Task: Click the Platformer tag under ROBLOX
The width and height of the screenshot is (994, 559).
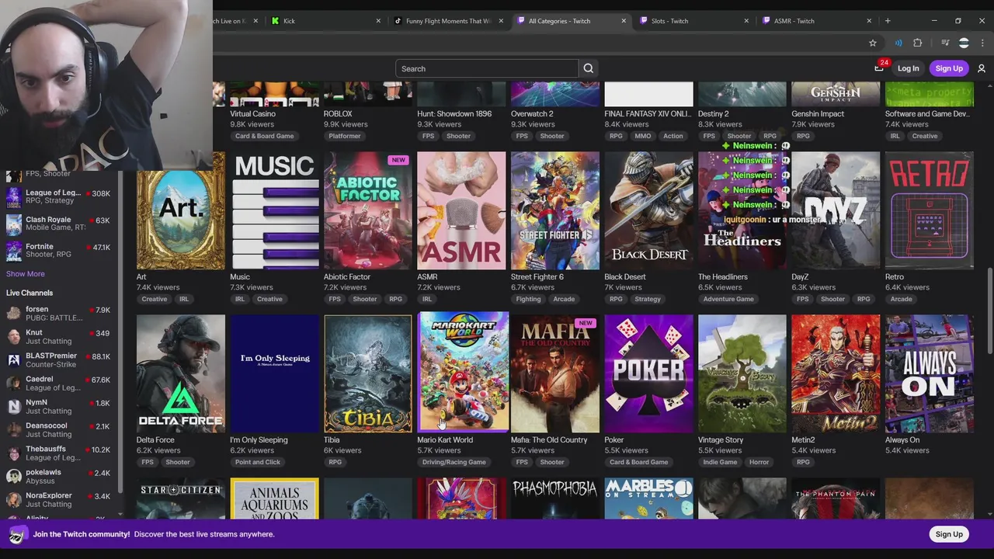Action: pos(345,136)
